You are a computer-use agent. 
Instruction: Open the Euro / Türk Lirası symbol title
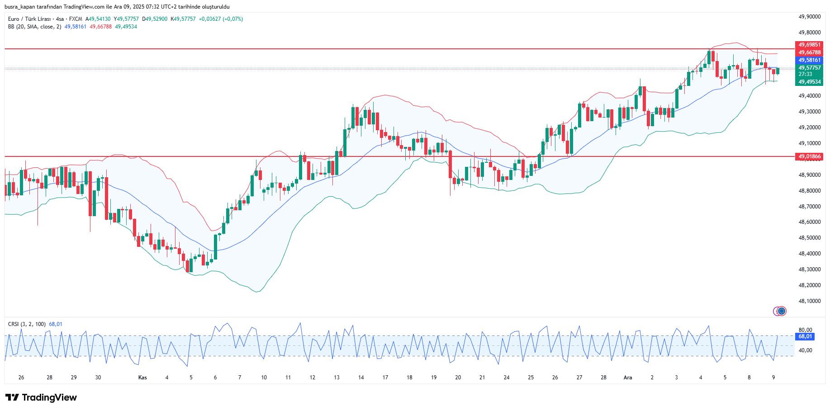click(x=29, y=19)
